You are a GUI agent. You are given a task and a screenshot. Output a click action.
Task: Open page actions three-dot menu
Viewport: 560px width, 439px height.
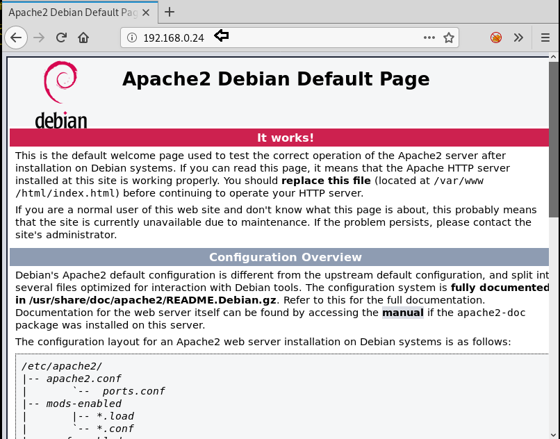click(x=429, y=38)
